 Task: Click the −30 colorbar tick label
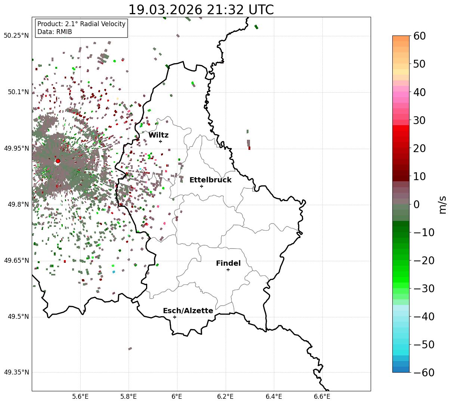coord(424,289)
